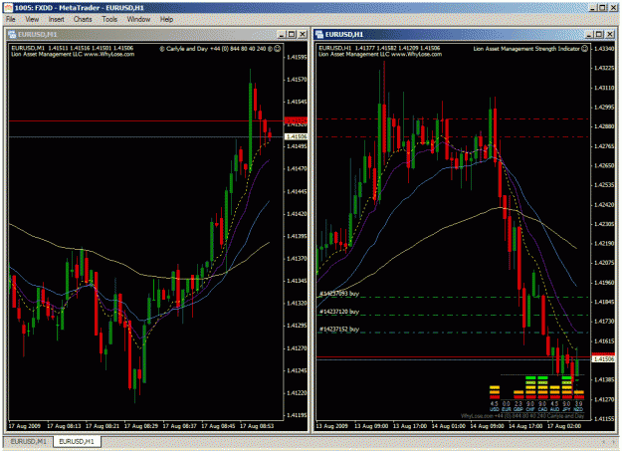Click the smiley icon beside Strength Indicator label
Screen dimensions: 622x451
(585, 49)
